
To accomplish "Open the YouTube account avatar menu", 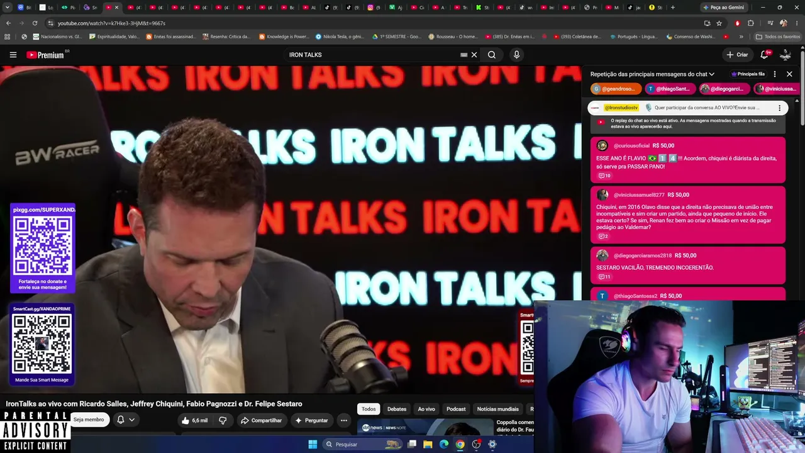I will [786, 55].
